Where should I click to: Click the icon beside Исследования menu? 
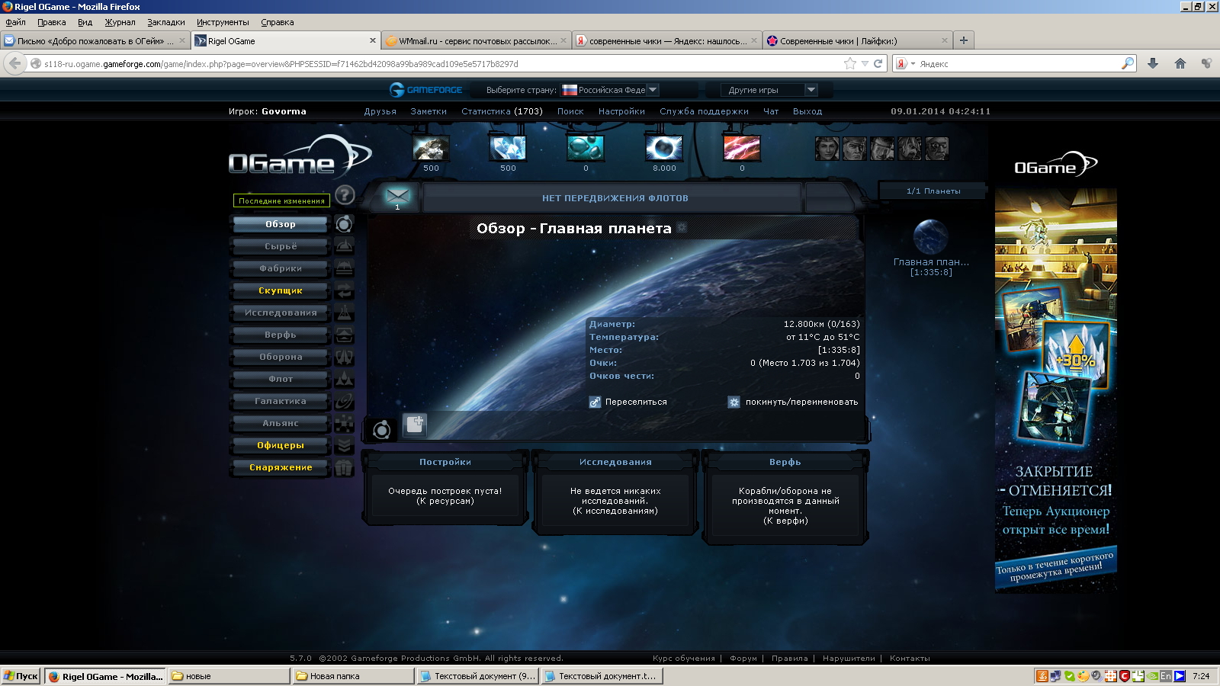[345, 312]
